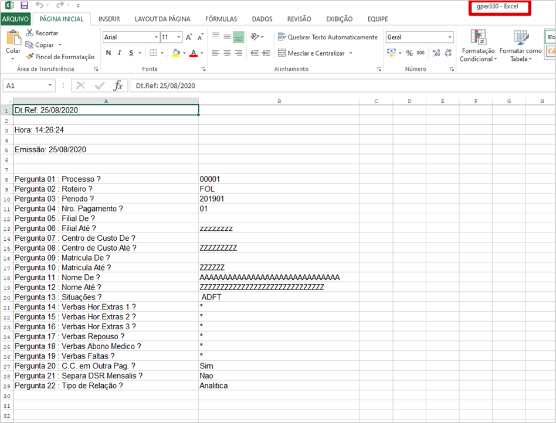The width and height of the screenshot is (556, 423).
Task: Toggle underline S formatting
Action: (131, 53)
